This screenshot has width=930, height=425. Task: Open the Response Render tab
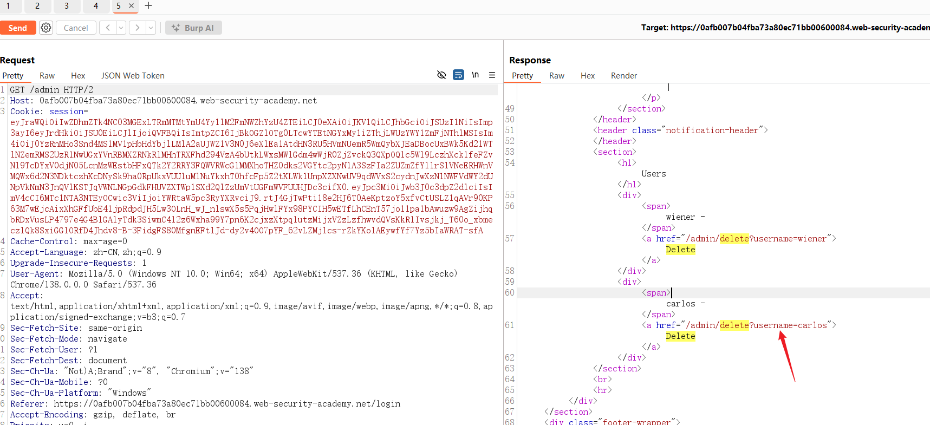(624, 76)
